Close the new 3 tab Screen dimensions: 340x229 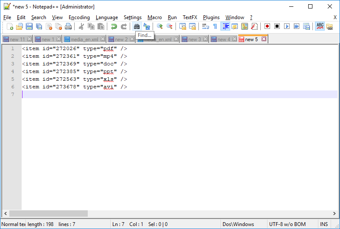pyautogui.click(x=205, y=39)
